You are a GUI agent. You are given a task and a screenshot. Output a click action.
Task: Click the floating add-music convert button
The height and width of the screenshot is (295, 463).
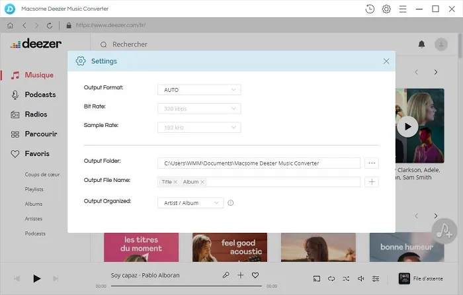pos(444,231)
